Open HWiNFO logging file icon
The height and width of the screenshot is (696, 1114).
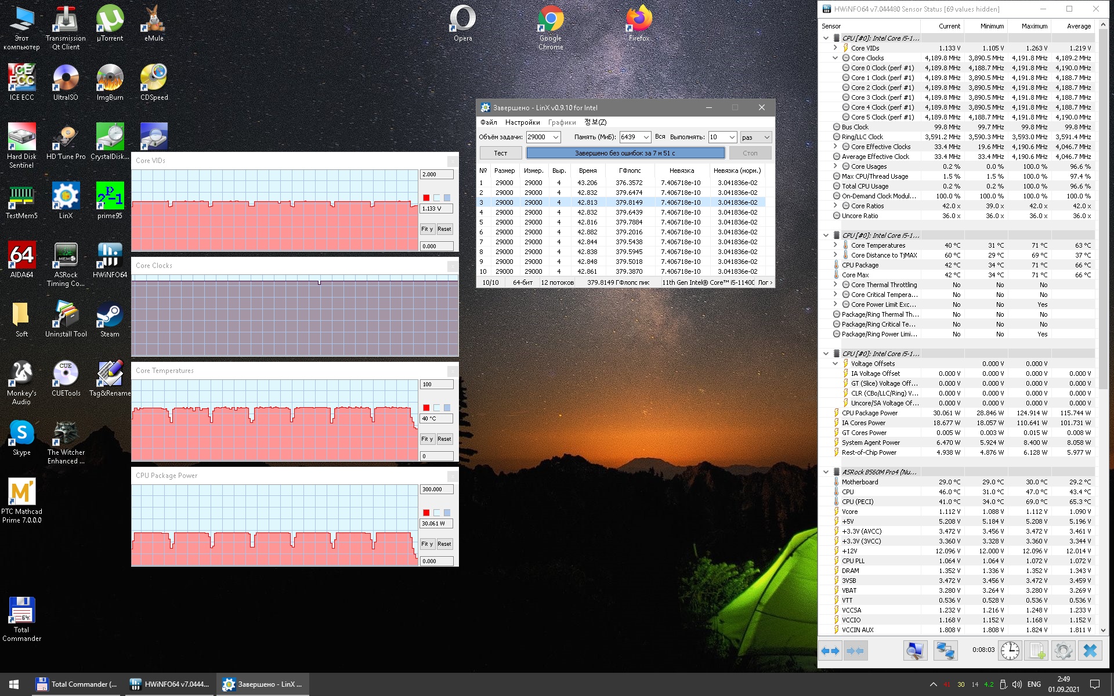1037,651
